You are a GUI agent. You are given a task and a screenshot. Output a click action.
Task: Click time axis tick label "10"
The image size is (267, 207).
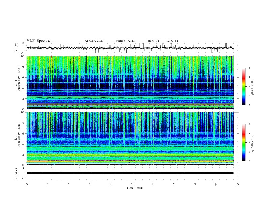(237, 184)
